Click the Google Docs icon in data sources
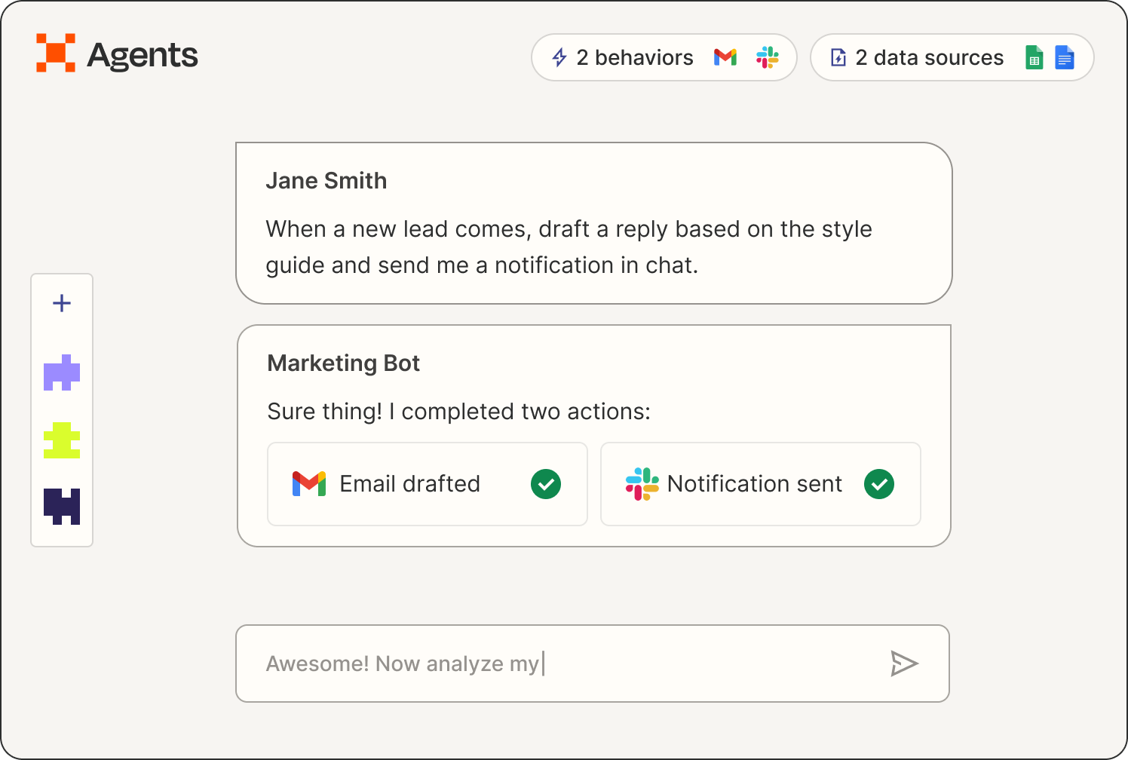1128x760 pixels. pyautogui.click(x=1064, y=57)
